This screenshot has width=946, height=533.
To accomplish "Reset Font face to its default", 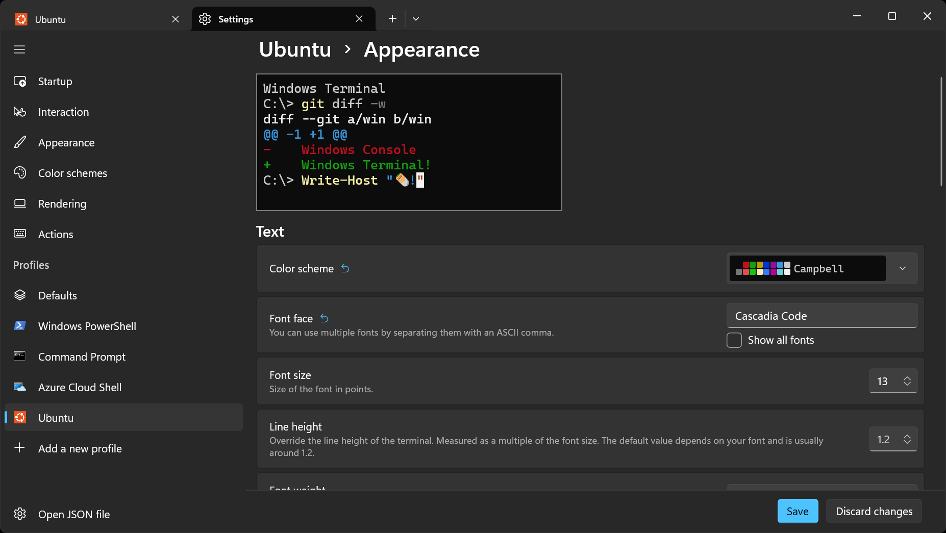I will coord(325,318).
